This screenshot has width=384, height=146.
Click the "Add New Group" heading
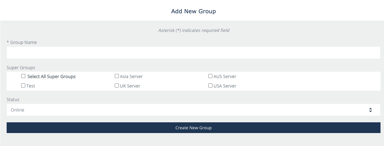click(193, 11)
